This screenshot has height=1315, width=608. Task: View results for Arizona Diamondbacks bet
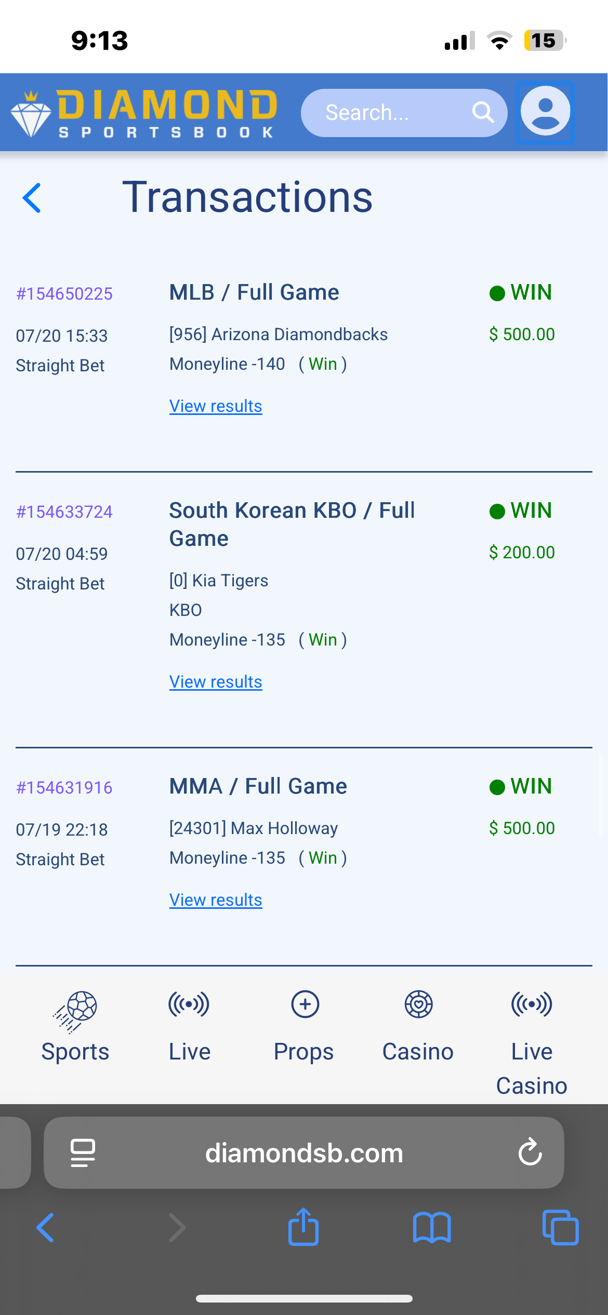click(x=216, y=406)
